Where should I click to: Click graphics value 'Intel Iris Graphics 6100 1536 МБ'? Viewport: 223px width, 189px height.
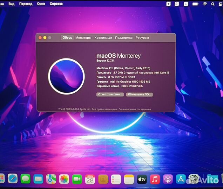click(130, 82)
